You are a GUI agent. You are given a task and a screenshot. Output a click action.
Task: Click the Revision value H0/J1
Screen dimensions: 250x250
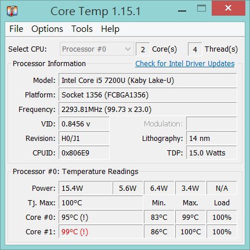click(x=84, y=138)
